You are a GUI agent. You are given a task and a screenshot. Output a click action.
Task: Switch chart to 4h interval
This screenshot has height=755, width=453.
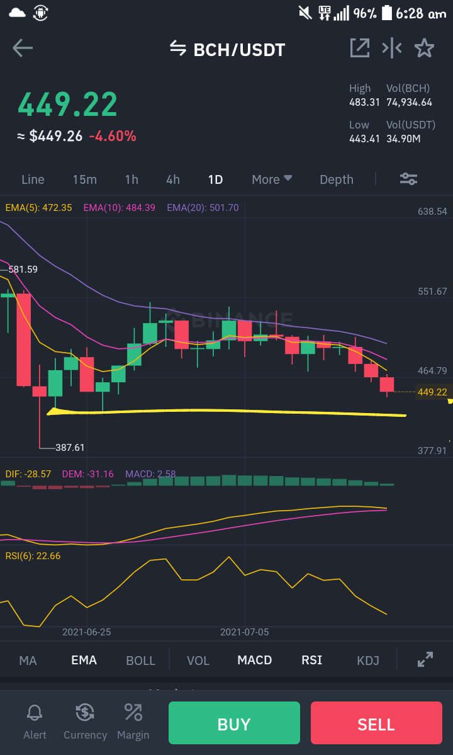[x=172, y=179]
